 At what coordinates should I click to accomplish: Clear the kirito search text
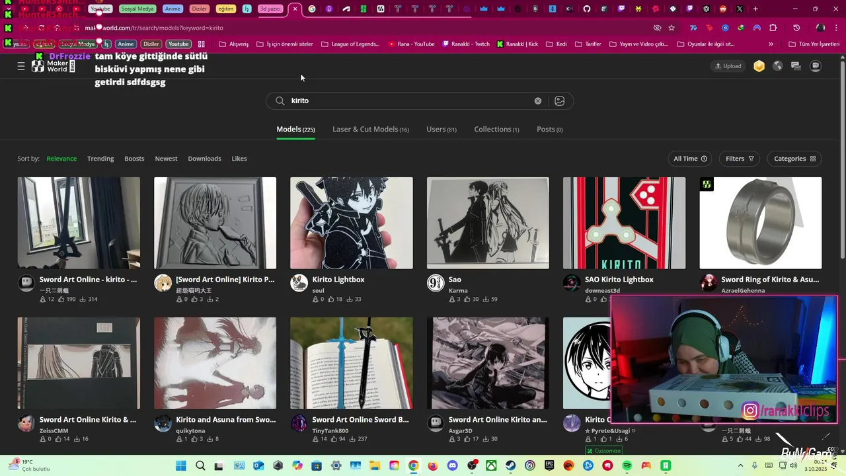[x=538, y=101]
